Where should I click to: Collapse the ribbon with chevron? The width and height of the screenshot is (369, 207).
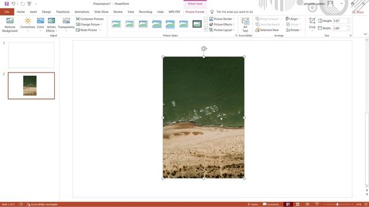click(365, 34)
